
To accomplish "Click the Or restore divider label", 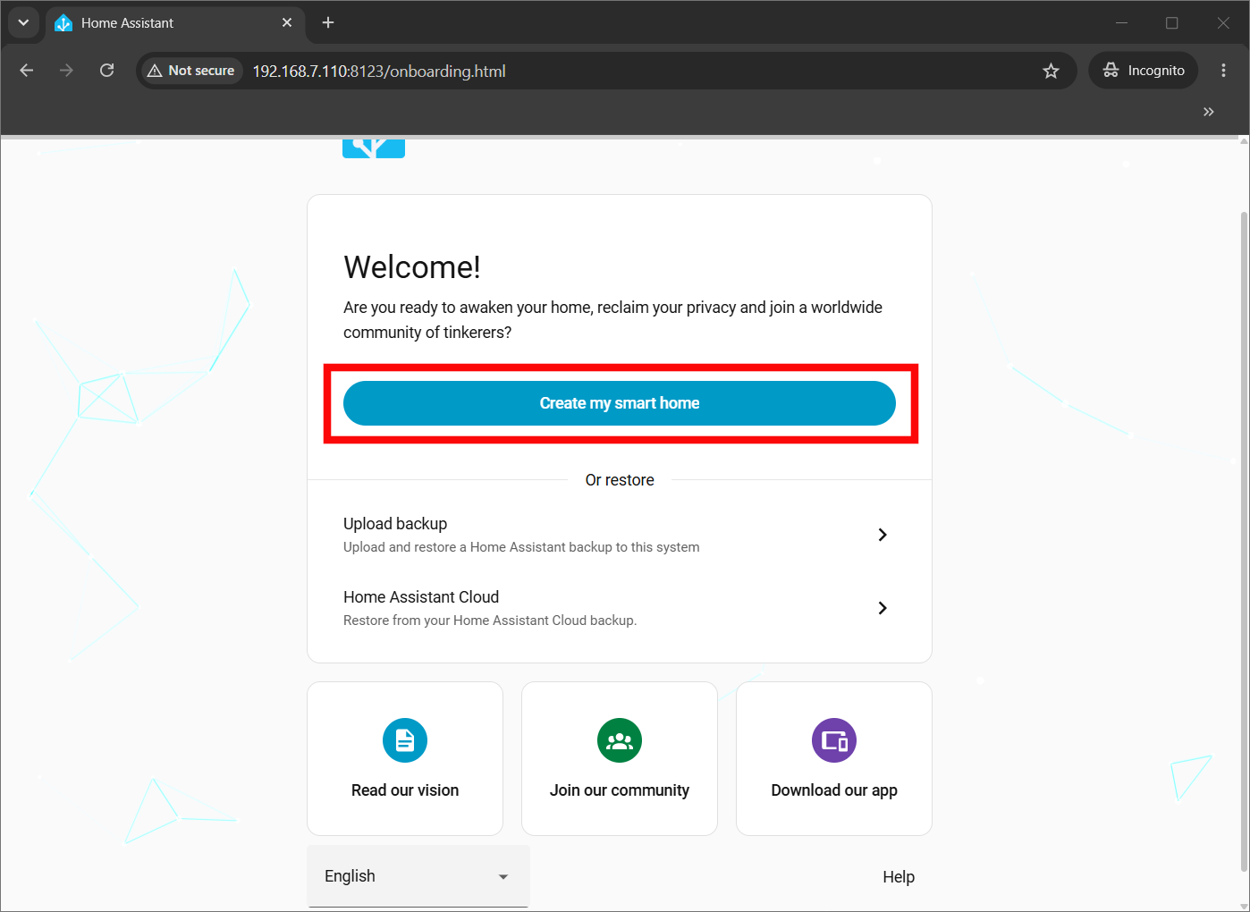I will pos(620,480).
